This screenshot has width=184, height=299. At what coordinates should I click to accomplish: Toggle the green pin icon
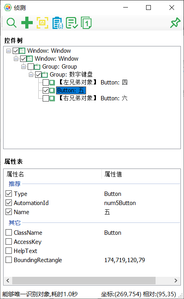tap(175, 23)
